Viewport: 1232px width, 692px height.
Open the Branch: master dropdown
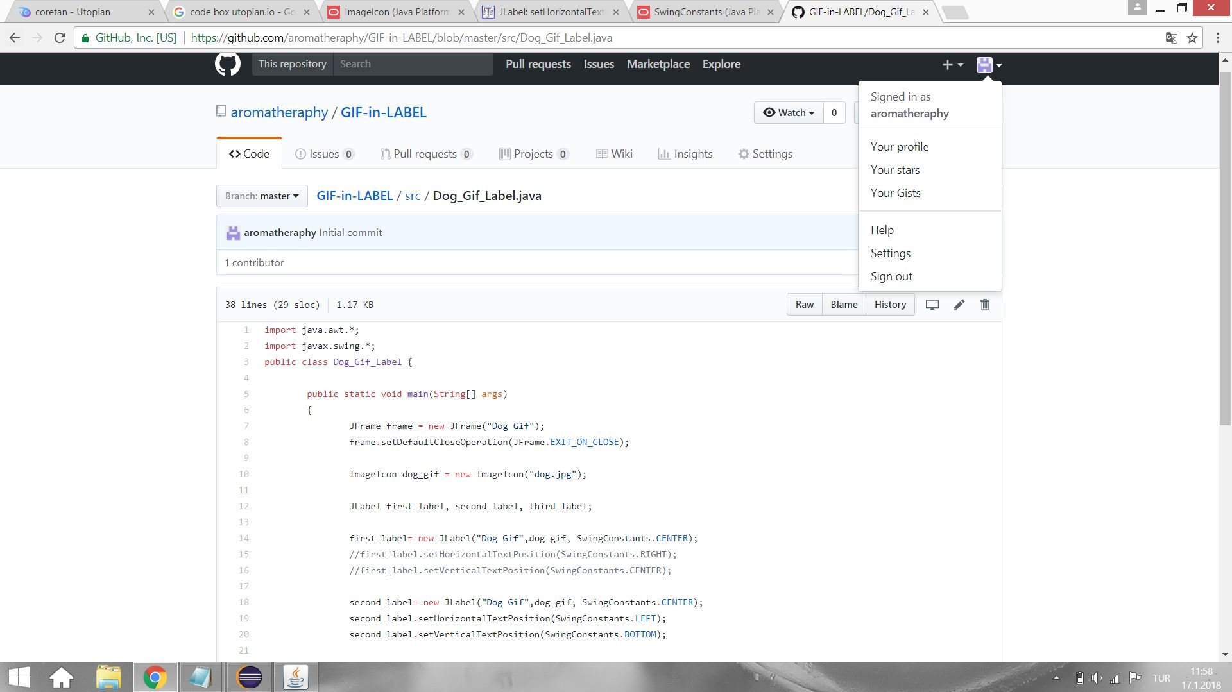pos(262,196)
